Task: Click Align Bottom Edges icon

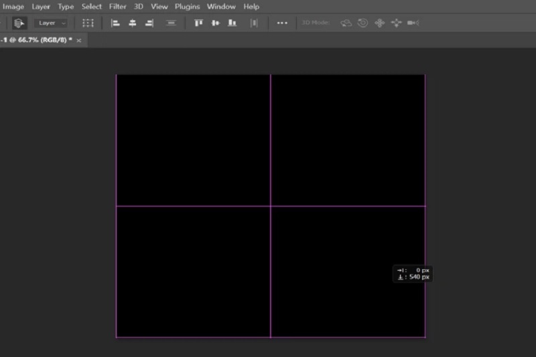Action: (x=232, y=23)
